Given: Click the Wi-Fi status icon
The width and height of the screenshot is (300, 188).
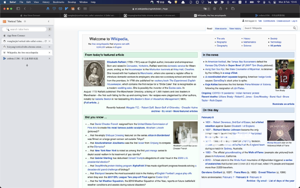Looking at the screenshot, I should point(258,3).
